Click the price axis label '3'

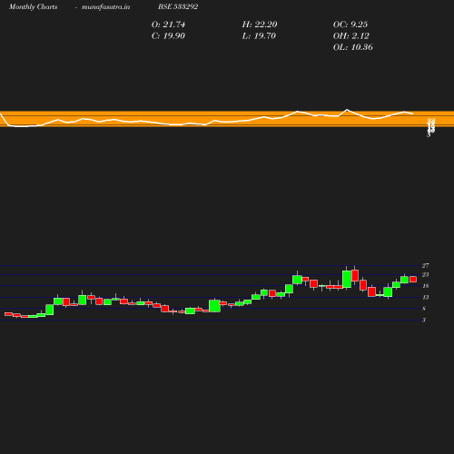click(424, 320)
